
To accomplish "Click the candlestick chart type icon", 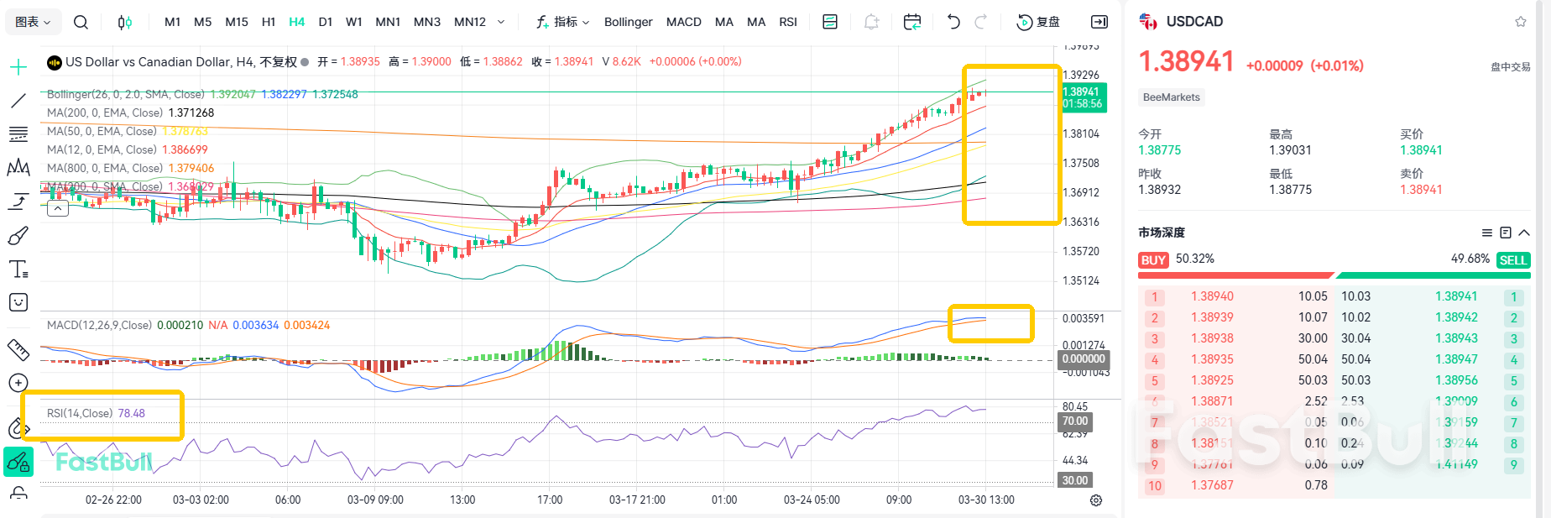I will click(125, 22).
